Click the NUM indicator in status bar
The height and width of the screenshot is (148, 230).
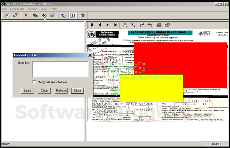tap(215, 144)
